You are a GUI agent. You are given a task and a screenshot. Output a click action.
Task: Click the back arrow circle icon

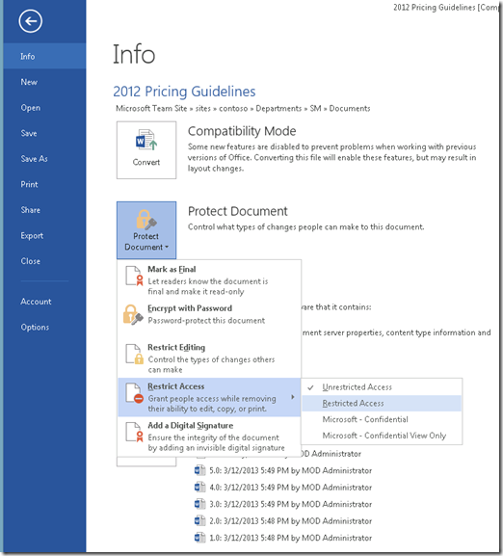point(31,21)
